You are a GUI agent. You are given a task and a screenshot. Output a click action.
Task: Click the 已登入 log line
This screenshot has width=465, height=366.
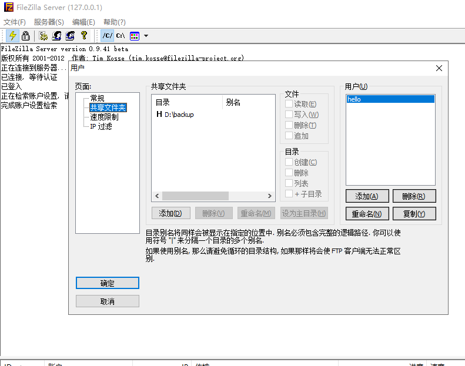(11, 86)
